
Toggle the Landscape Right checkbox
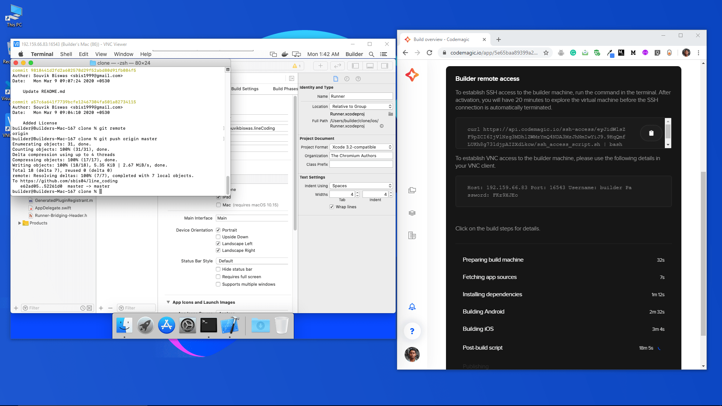point(218,250)
